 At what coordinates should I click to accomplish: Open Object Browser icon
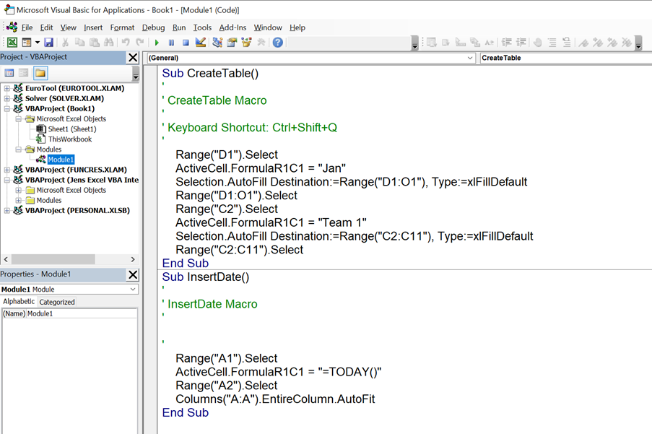click(x=247, y=42)
